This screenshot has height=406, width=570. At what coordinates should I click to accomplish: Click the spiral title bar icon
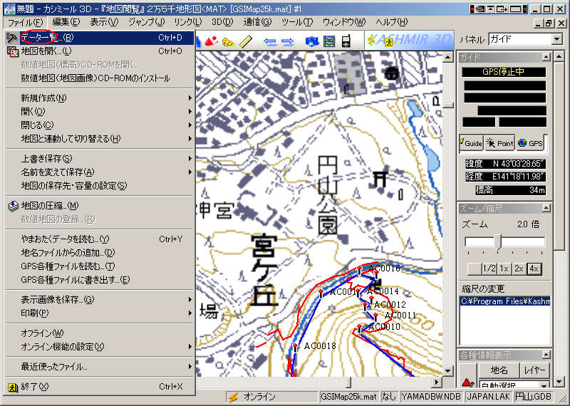point(480,9)
